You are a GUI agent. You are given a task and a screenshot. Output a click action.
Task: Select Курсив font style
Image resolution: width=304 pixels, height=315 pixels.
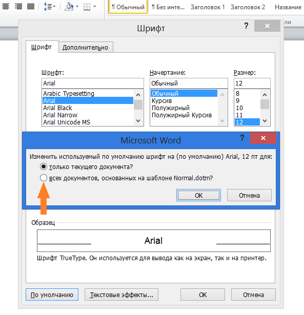pos(184,101)
